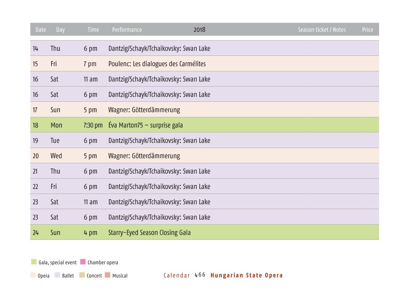Click the 5 pm time on Sun 17

[90, 110]
